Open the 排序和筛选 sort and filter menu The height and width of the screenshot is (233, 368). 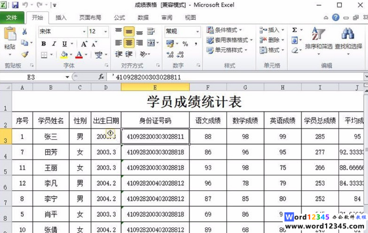[x=319, y=41]
